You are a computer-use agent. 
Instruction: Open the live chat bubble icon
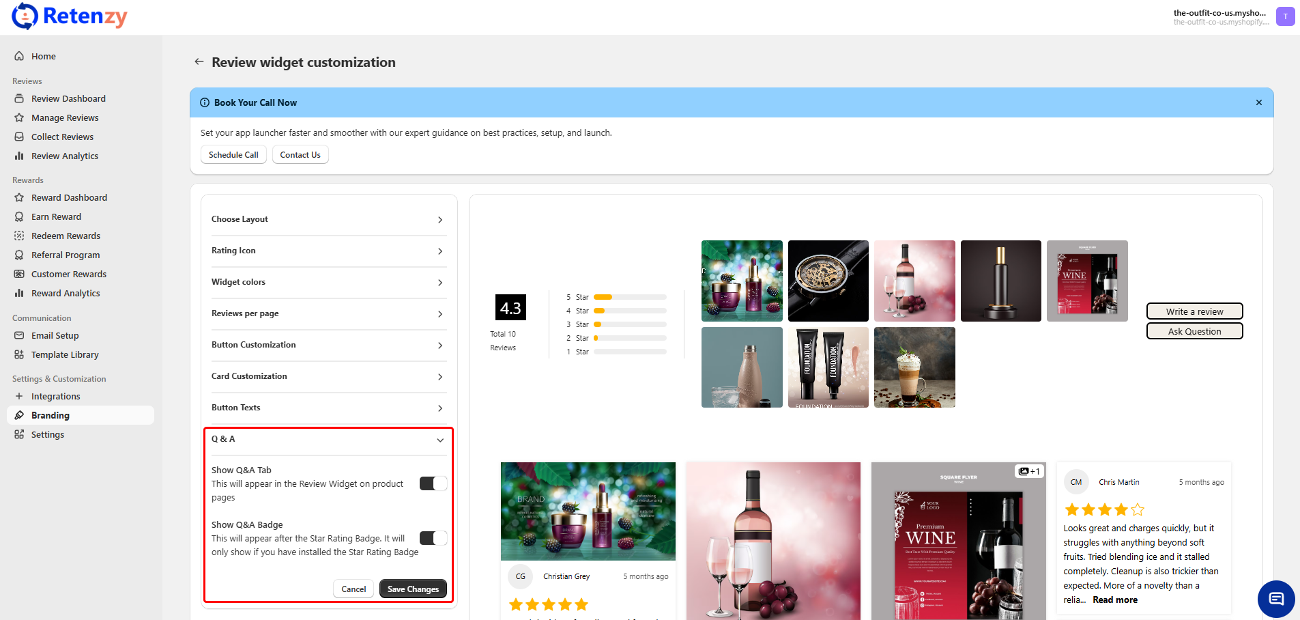click(1275, 599)
